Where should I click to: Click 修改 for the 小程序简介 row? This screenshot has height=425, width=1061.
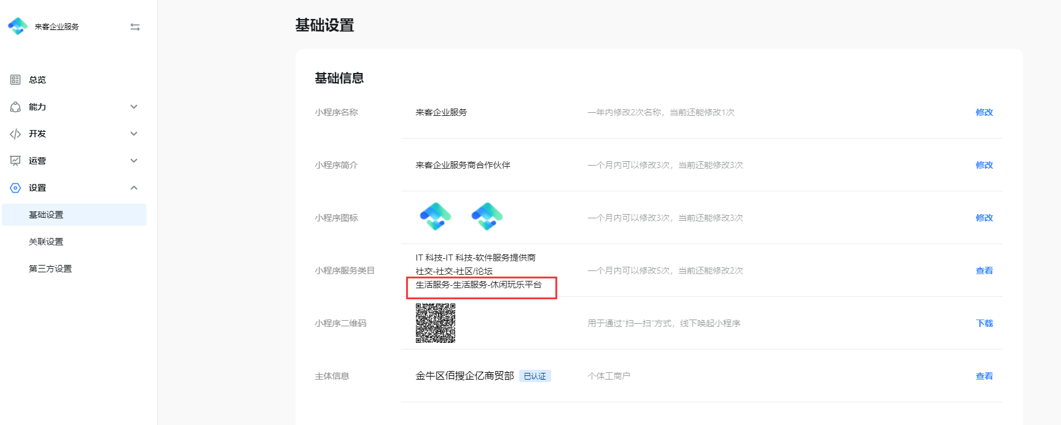(984, 165)
